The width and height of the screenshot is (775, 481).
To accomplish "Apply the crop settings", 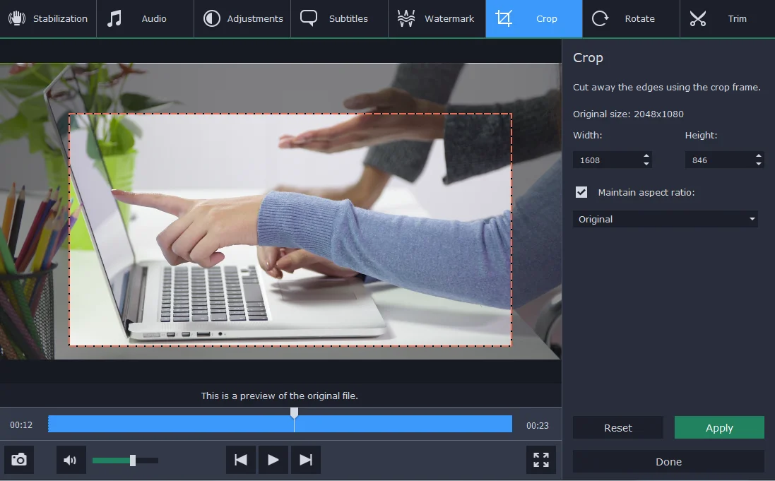I will [x=719, y=427].
